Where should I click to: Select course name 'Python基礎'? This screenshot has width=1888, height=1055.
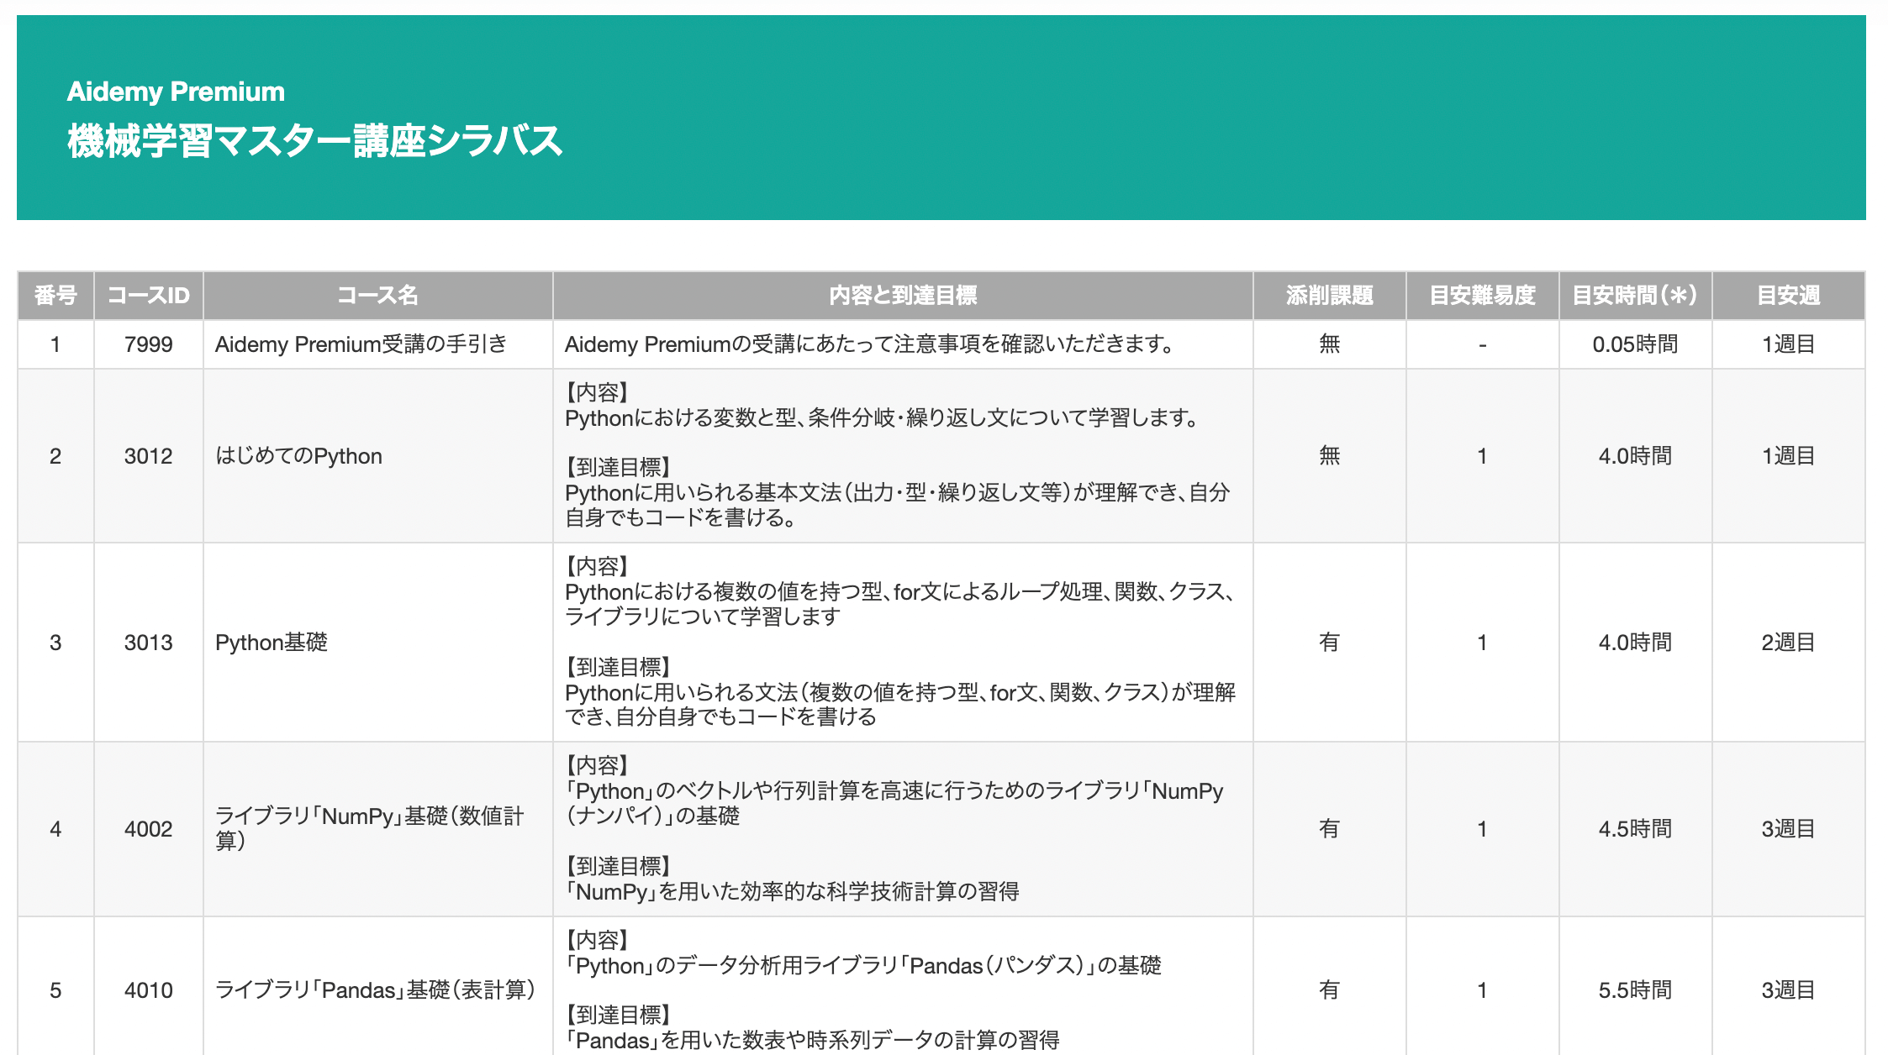pos(271,643)
